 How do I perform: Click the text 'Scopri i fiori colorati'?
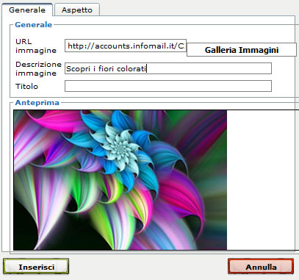pos(106,69)
